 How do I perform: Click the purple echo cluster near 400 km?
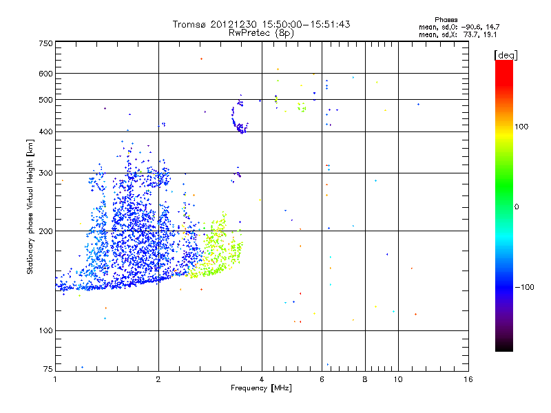(241, 129)
